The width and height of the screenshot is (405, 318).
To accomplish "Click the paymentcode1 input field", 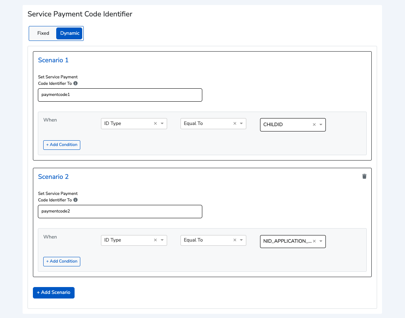I will (x=120, y=95).
